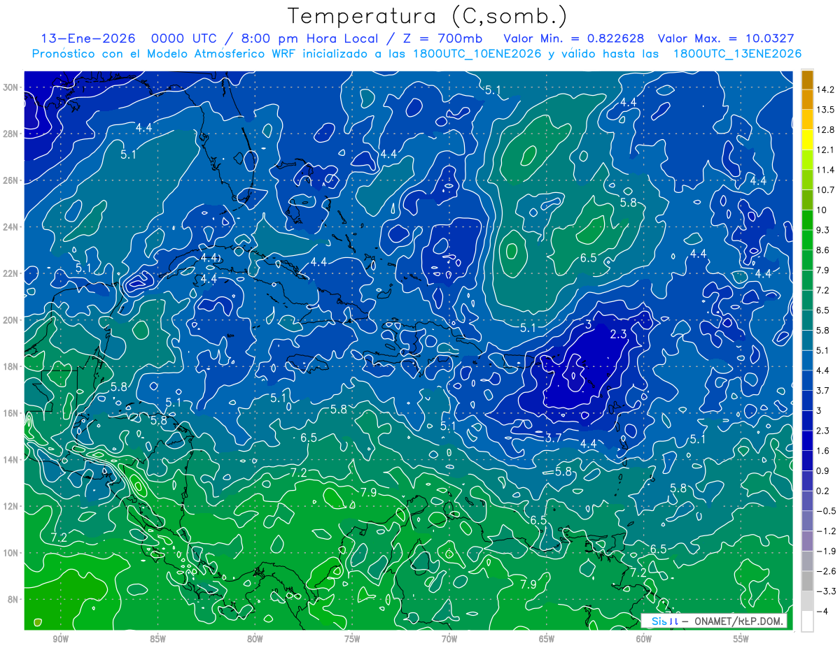Click the colorbar label "-4"
Viewport: 840px width, 648px height.
822,611
